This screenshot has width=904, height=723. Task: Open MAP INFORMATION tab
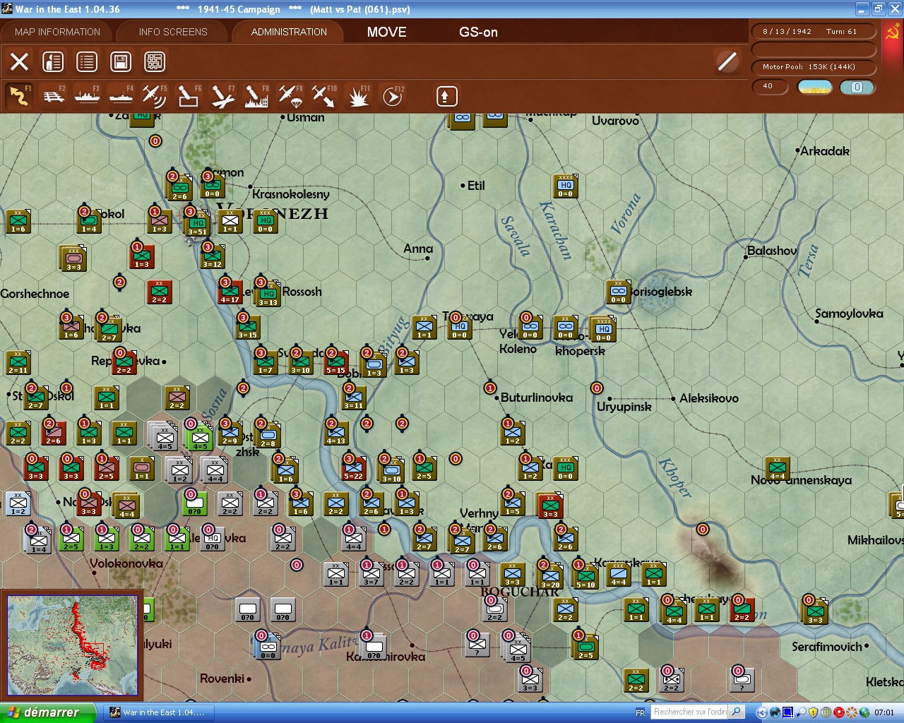tap(57, 32)
